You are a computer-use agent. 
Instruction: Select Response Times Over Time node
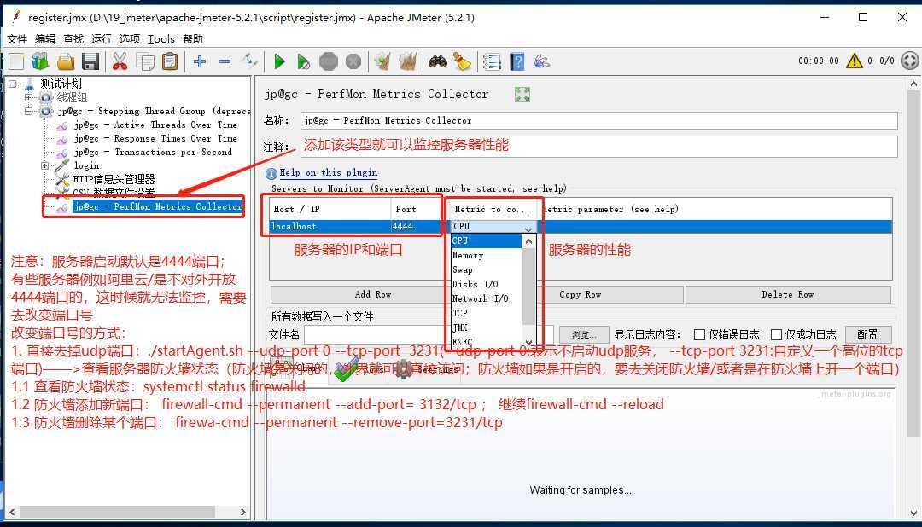click(155, 139)
